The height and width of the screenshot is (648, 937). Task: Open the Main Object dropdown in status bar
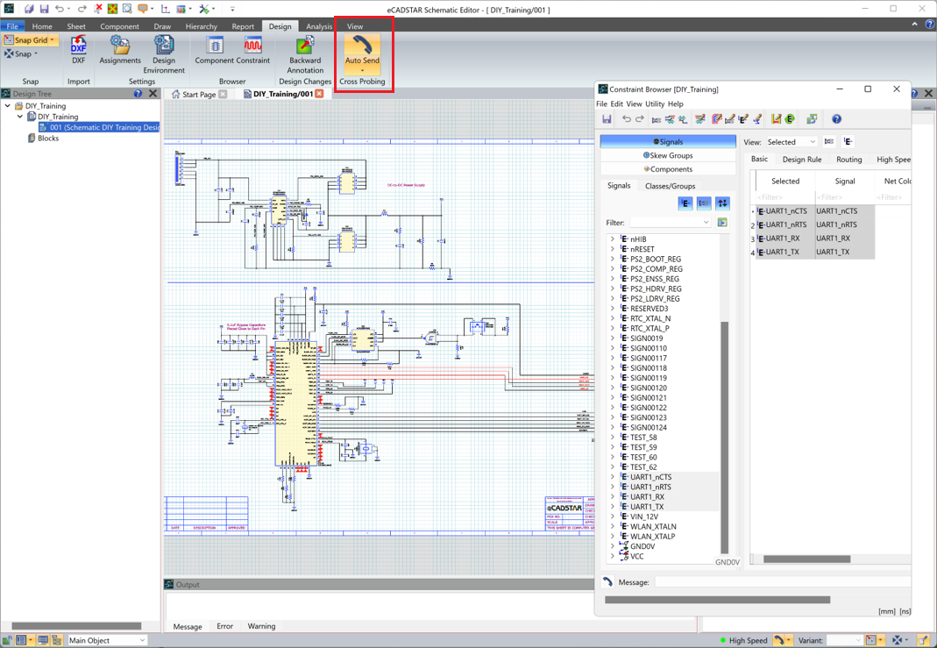click(107, 640)
